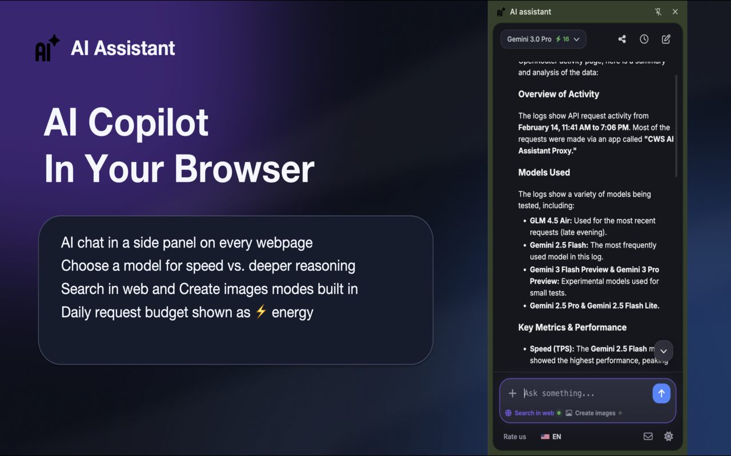Image resolution: width=731 pixels, height=456 pixels.
Task: Open the Gemini 3.0 Pro model dropdown
Action: pos(543,39)
